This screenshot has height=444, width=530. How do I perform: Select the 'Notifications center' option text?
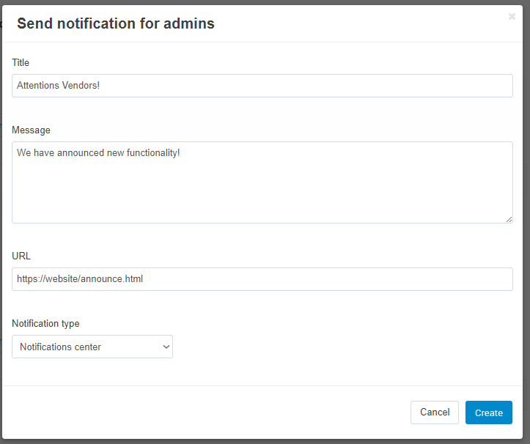[x=61, y=347]
